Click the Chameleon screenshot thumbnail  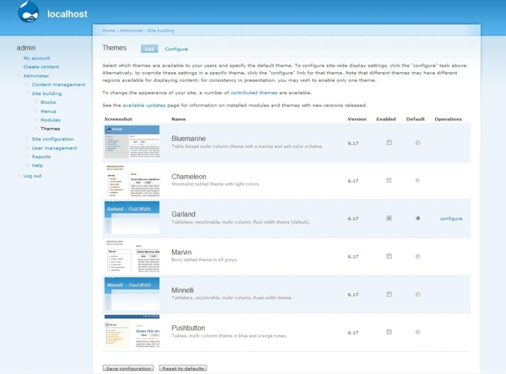(x=132, y=180)
